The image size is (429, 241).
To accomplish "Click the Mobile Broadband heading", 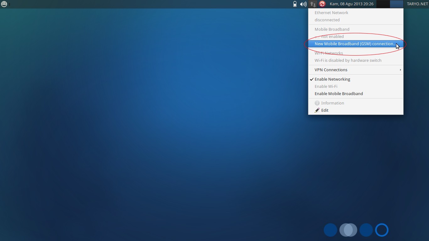I will [332, 29].
